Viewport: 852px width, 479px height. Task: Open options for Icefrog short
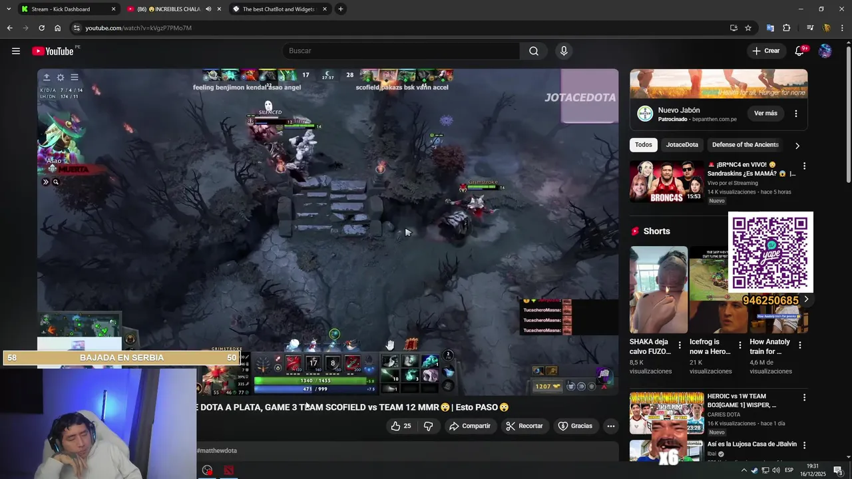click(740, 345)
